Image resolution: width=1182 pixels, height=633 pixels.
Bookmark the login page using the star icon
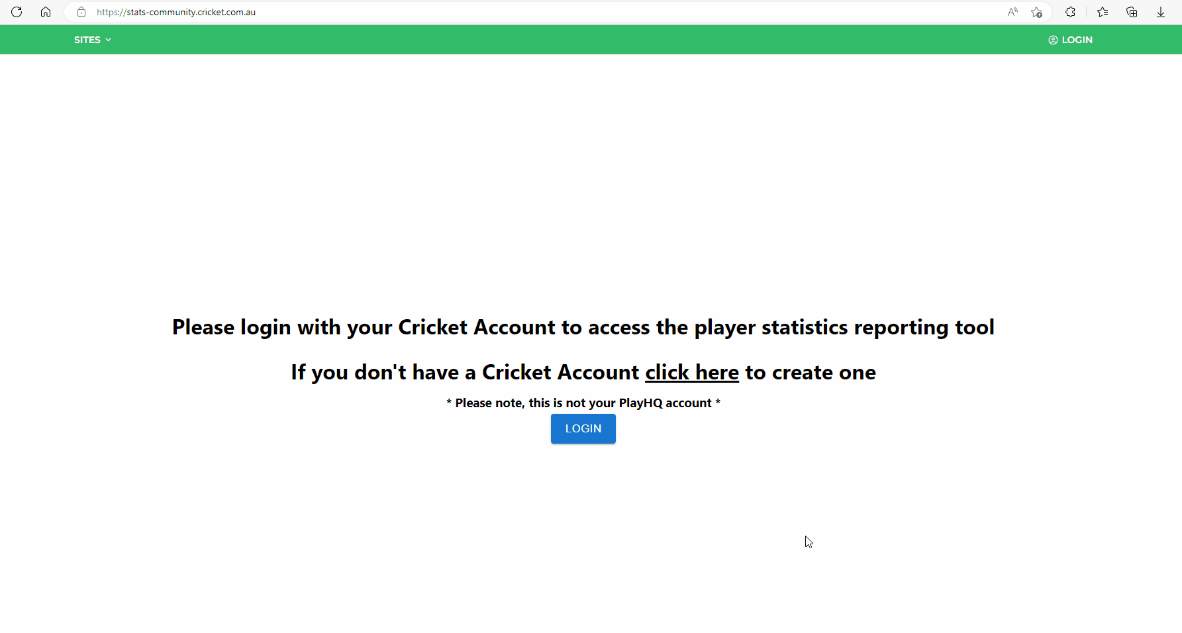(1037, 11)
